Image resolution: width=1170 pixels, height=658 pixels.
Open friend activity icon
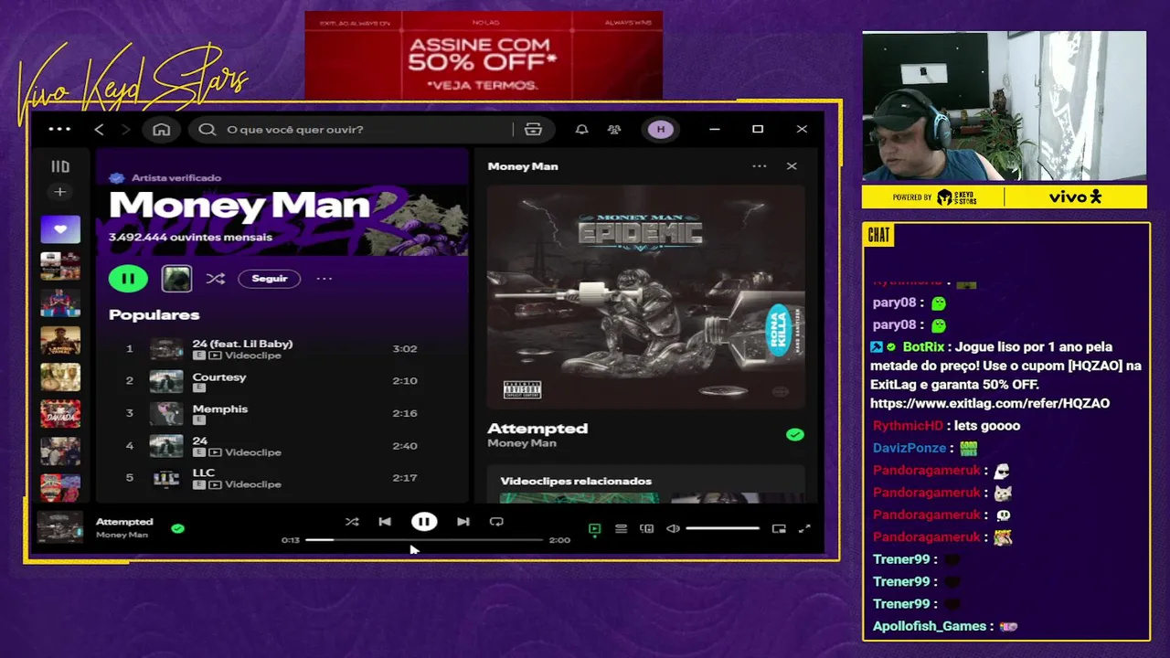click(x=614, y=130)
